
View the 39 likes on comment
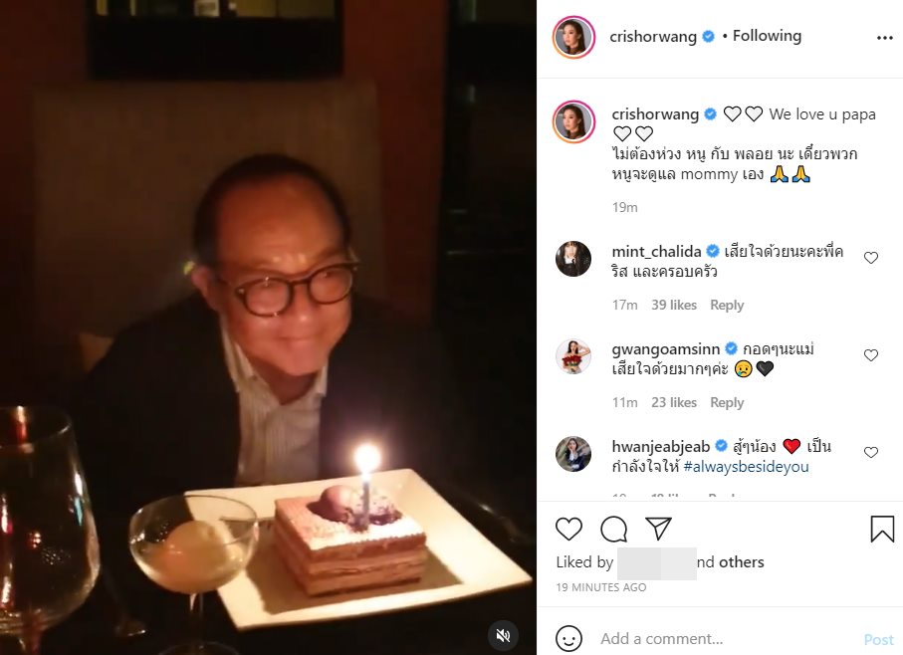tap(674, 305)
